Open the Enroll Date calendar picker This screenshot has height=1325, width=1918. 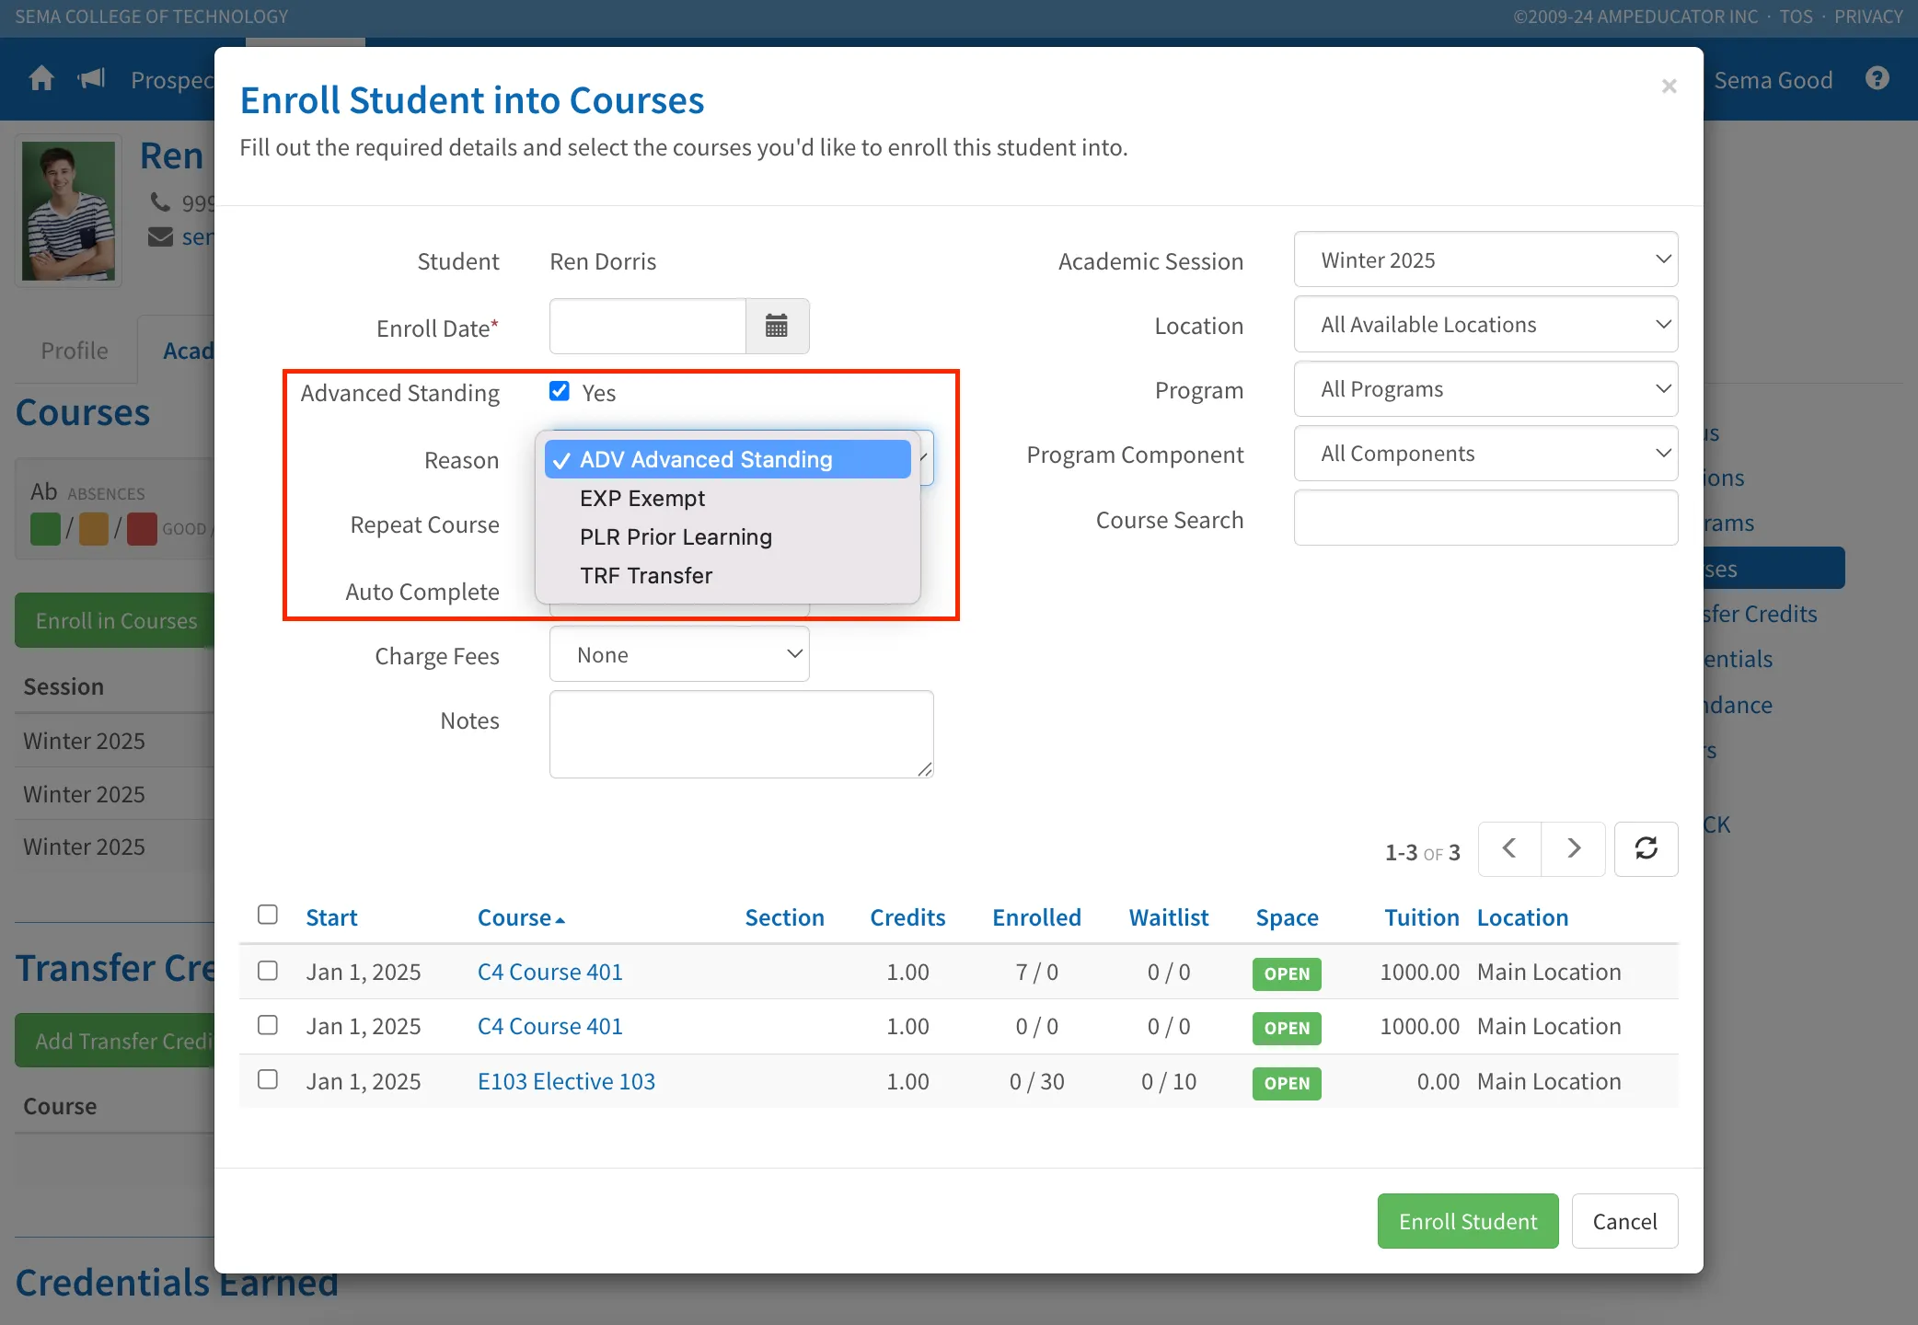pyautogui.click(x=777, y=326)
